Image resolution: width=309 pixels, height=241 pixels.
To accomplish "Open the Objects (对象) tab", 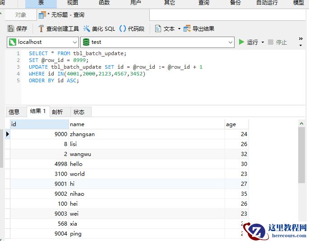I will click(x=21, y=15).
